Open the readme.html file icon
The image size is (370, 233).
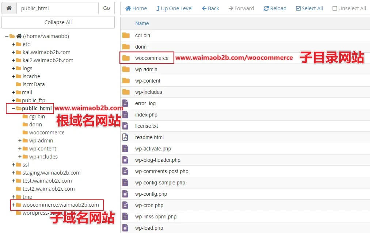tap(126, 137)
